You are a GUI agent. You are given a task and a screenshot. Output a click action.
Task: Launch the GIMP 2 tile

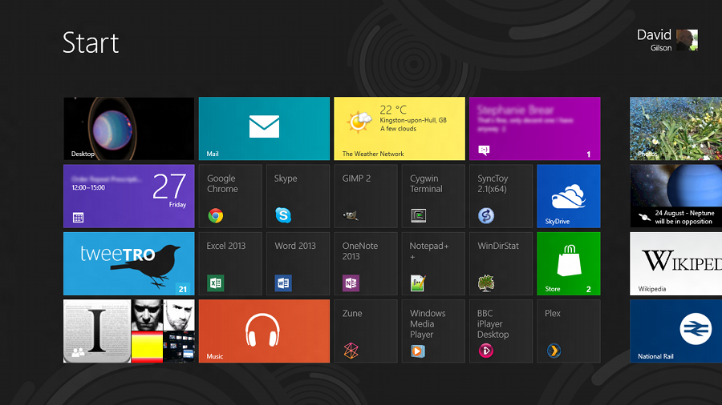pyautogui.click(x=366, y=196)
